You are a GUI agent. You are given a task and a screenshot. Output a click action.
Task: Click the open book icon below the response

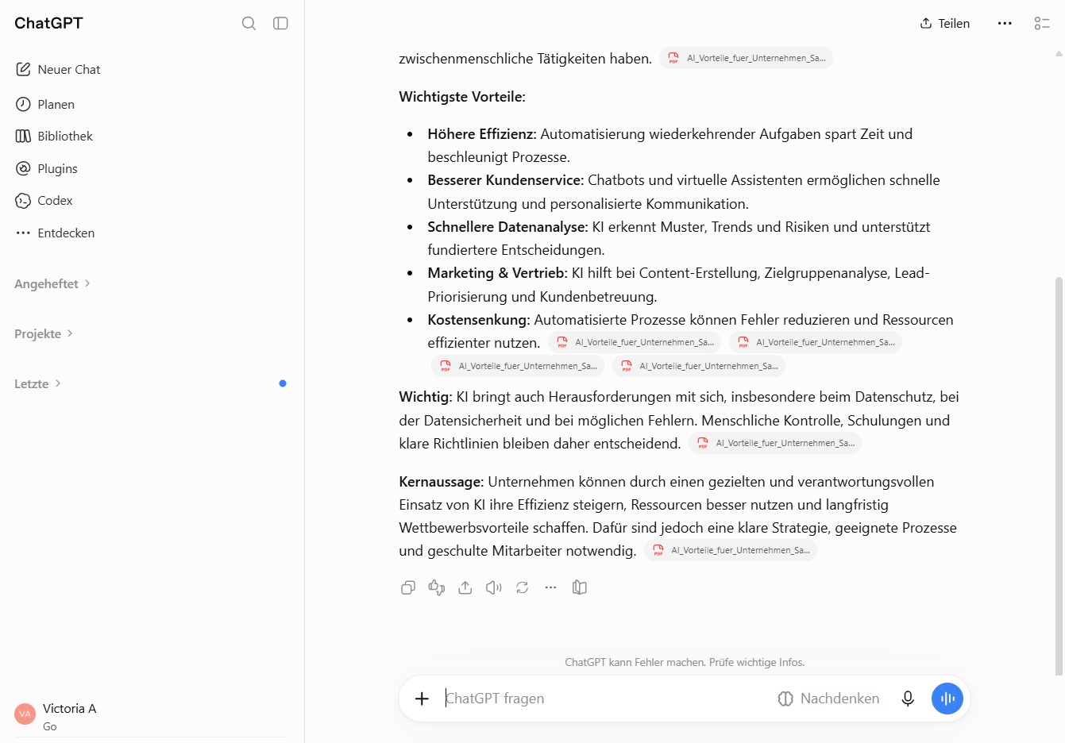coord(580,587)
